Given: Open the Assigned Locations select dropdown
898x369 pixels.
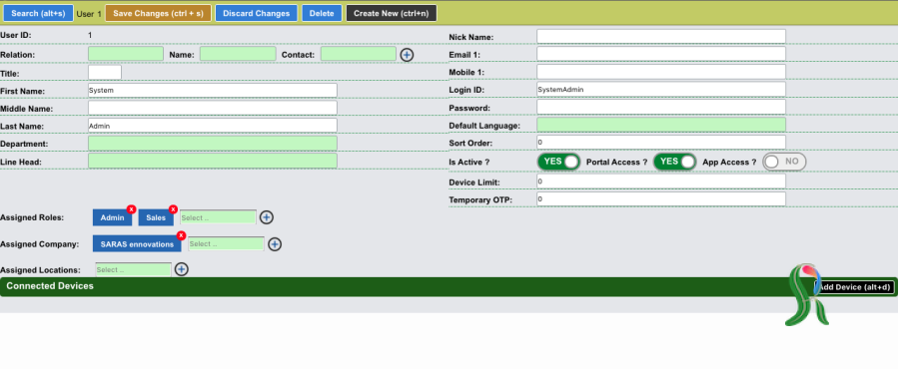Looking at the screenshot, I should (x=133, y=269).
